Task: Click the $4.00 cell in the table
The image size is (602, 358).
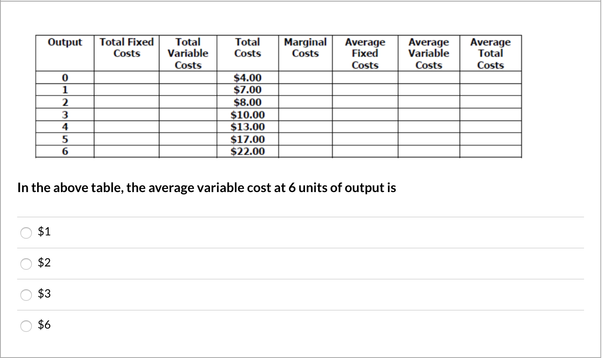Action: point(247,78)
